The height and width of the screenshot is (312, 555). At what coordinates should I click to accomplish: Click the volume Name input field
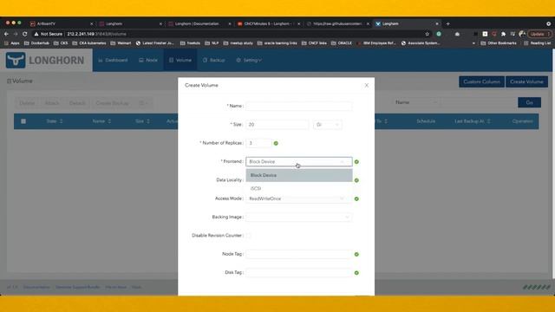click(298, 106)
